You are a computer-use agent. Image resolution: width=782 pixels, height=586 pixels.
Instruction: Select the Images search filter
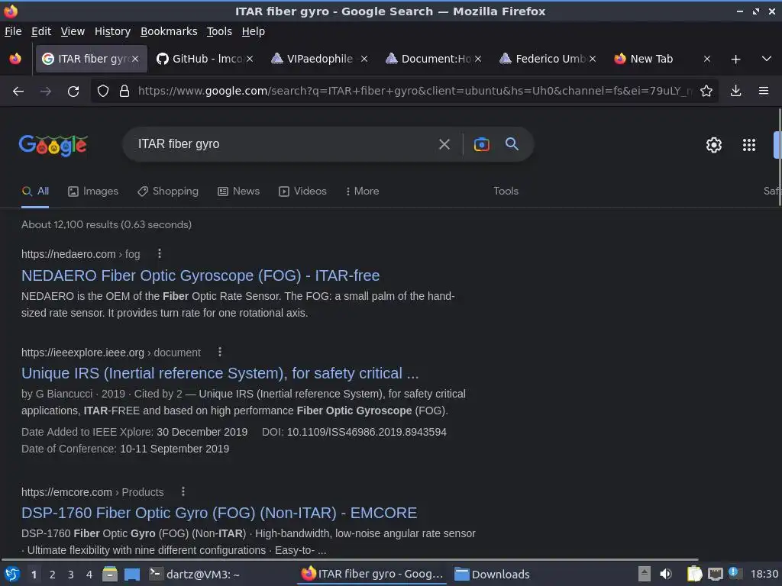click(93, 192)
